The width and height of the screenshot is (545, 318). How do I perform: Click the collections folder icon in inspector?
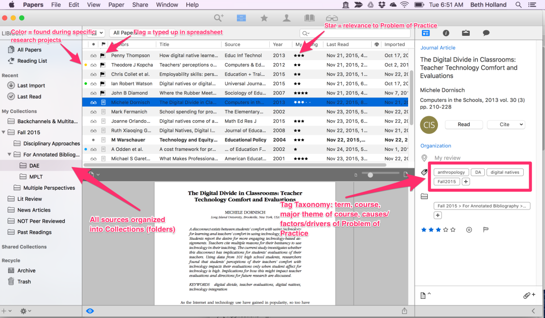[424, 196]
